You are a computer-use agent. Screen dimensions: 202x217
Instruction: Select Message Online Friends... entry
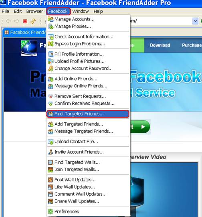point(88,86)
